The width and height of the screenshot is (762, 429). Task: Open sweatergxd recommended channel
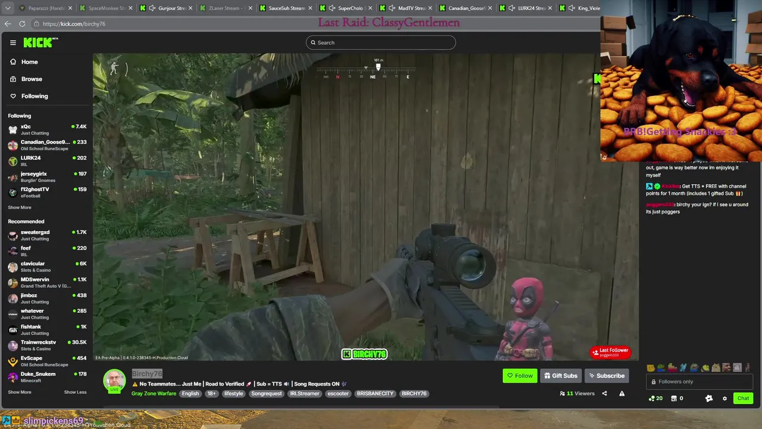46,235
